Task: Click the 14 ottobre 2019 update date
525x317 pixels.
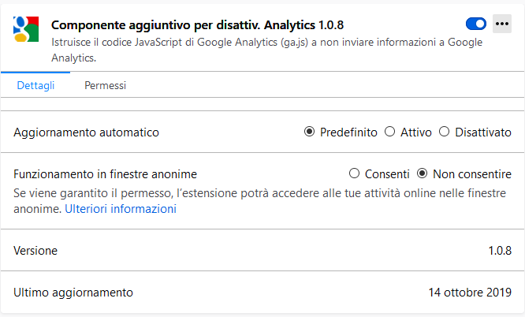Action: [470, 293]
